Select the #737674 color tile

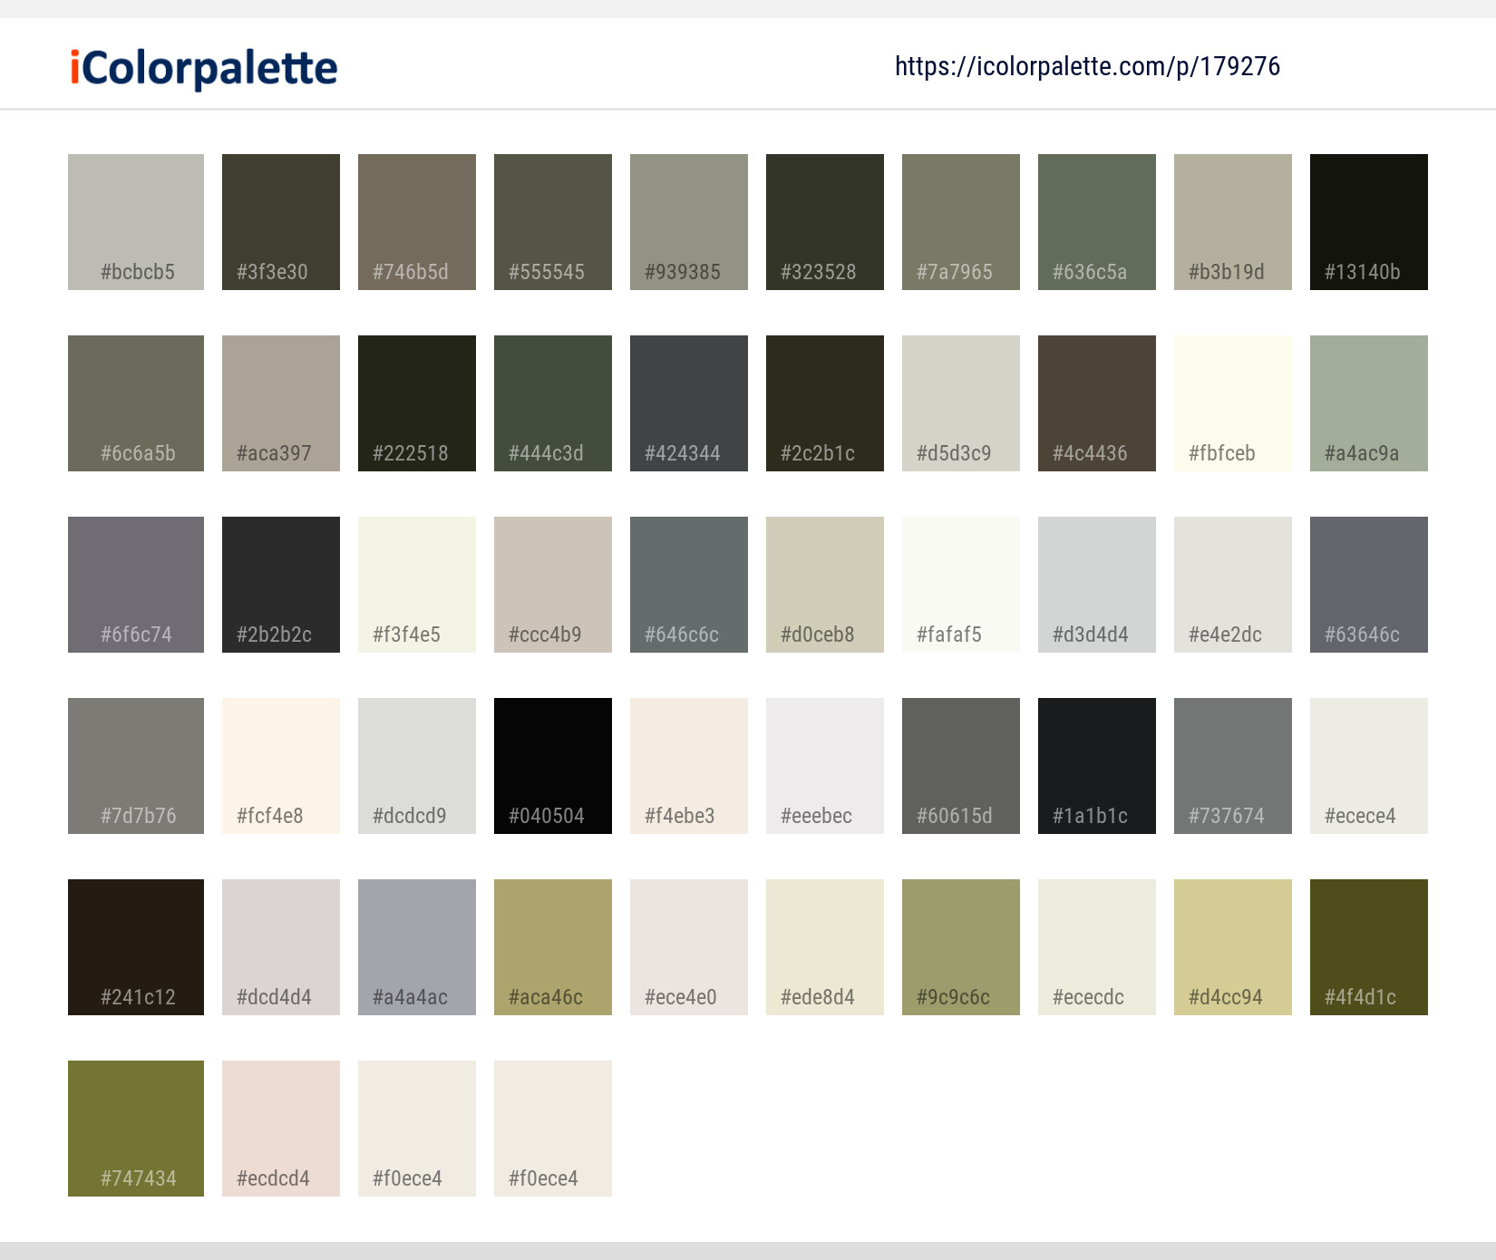1233,766
